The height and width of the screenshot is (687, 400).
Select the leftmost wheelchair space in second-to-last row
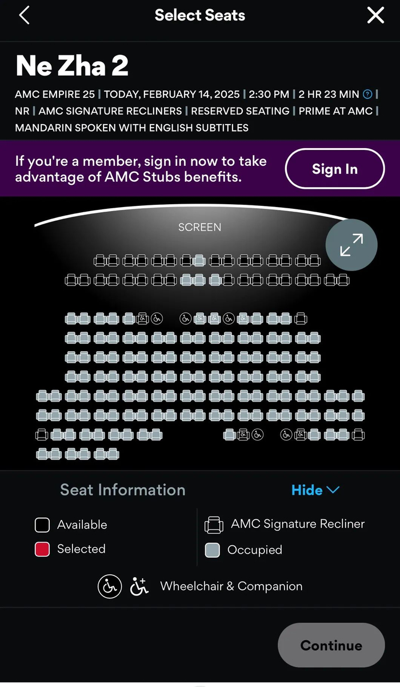(258, 435)
